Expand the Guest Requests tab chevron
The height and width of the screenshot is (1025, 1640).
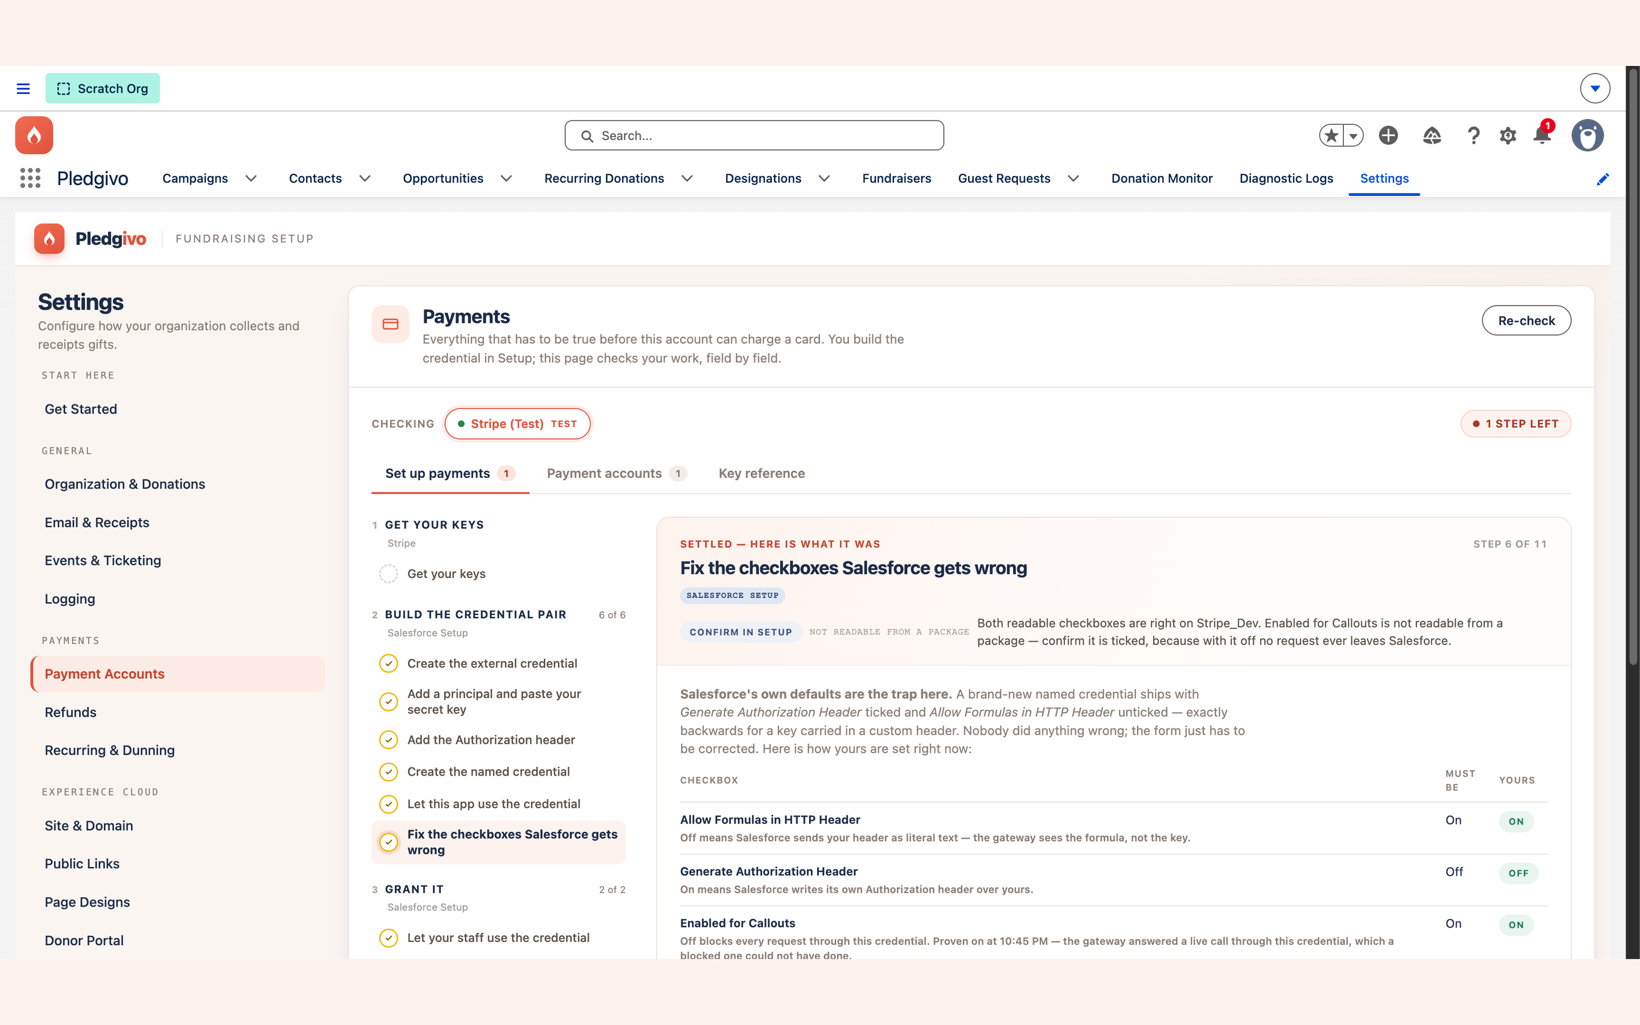1073,178
